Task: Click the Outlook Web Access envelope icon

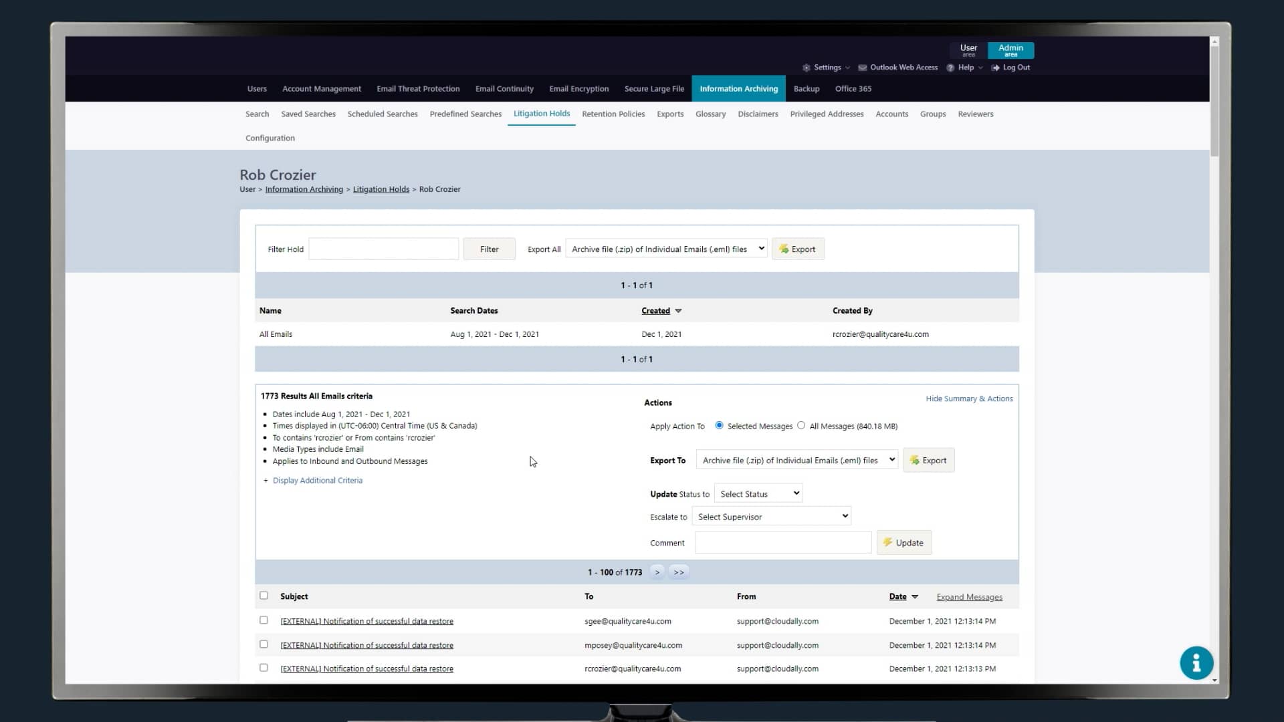Action: click(x=863, y=67)
